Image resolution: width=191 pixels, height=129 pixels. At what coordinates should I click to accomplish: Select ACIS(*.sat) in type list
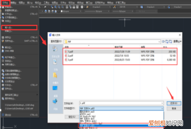click(x=121, y=114)
